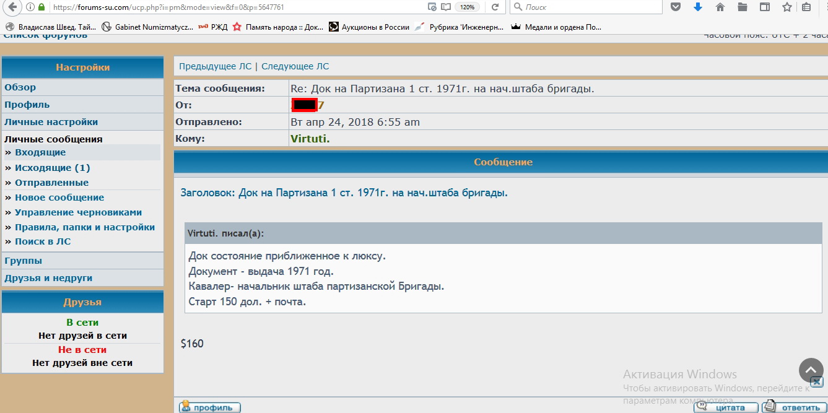Open the Отправленные folder
The width and height of the screenshot is (828, 413).
pos(52,183)
